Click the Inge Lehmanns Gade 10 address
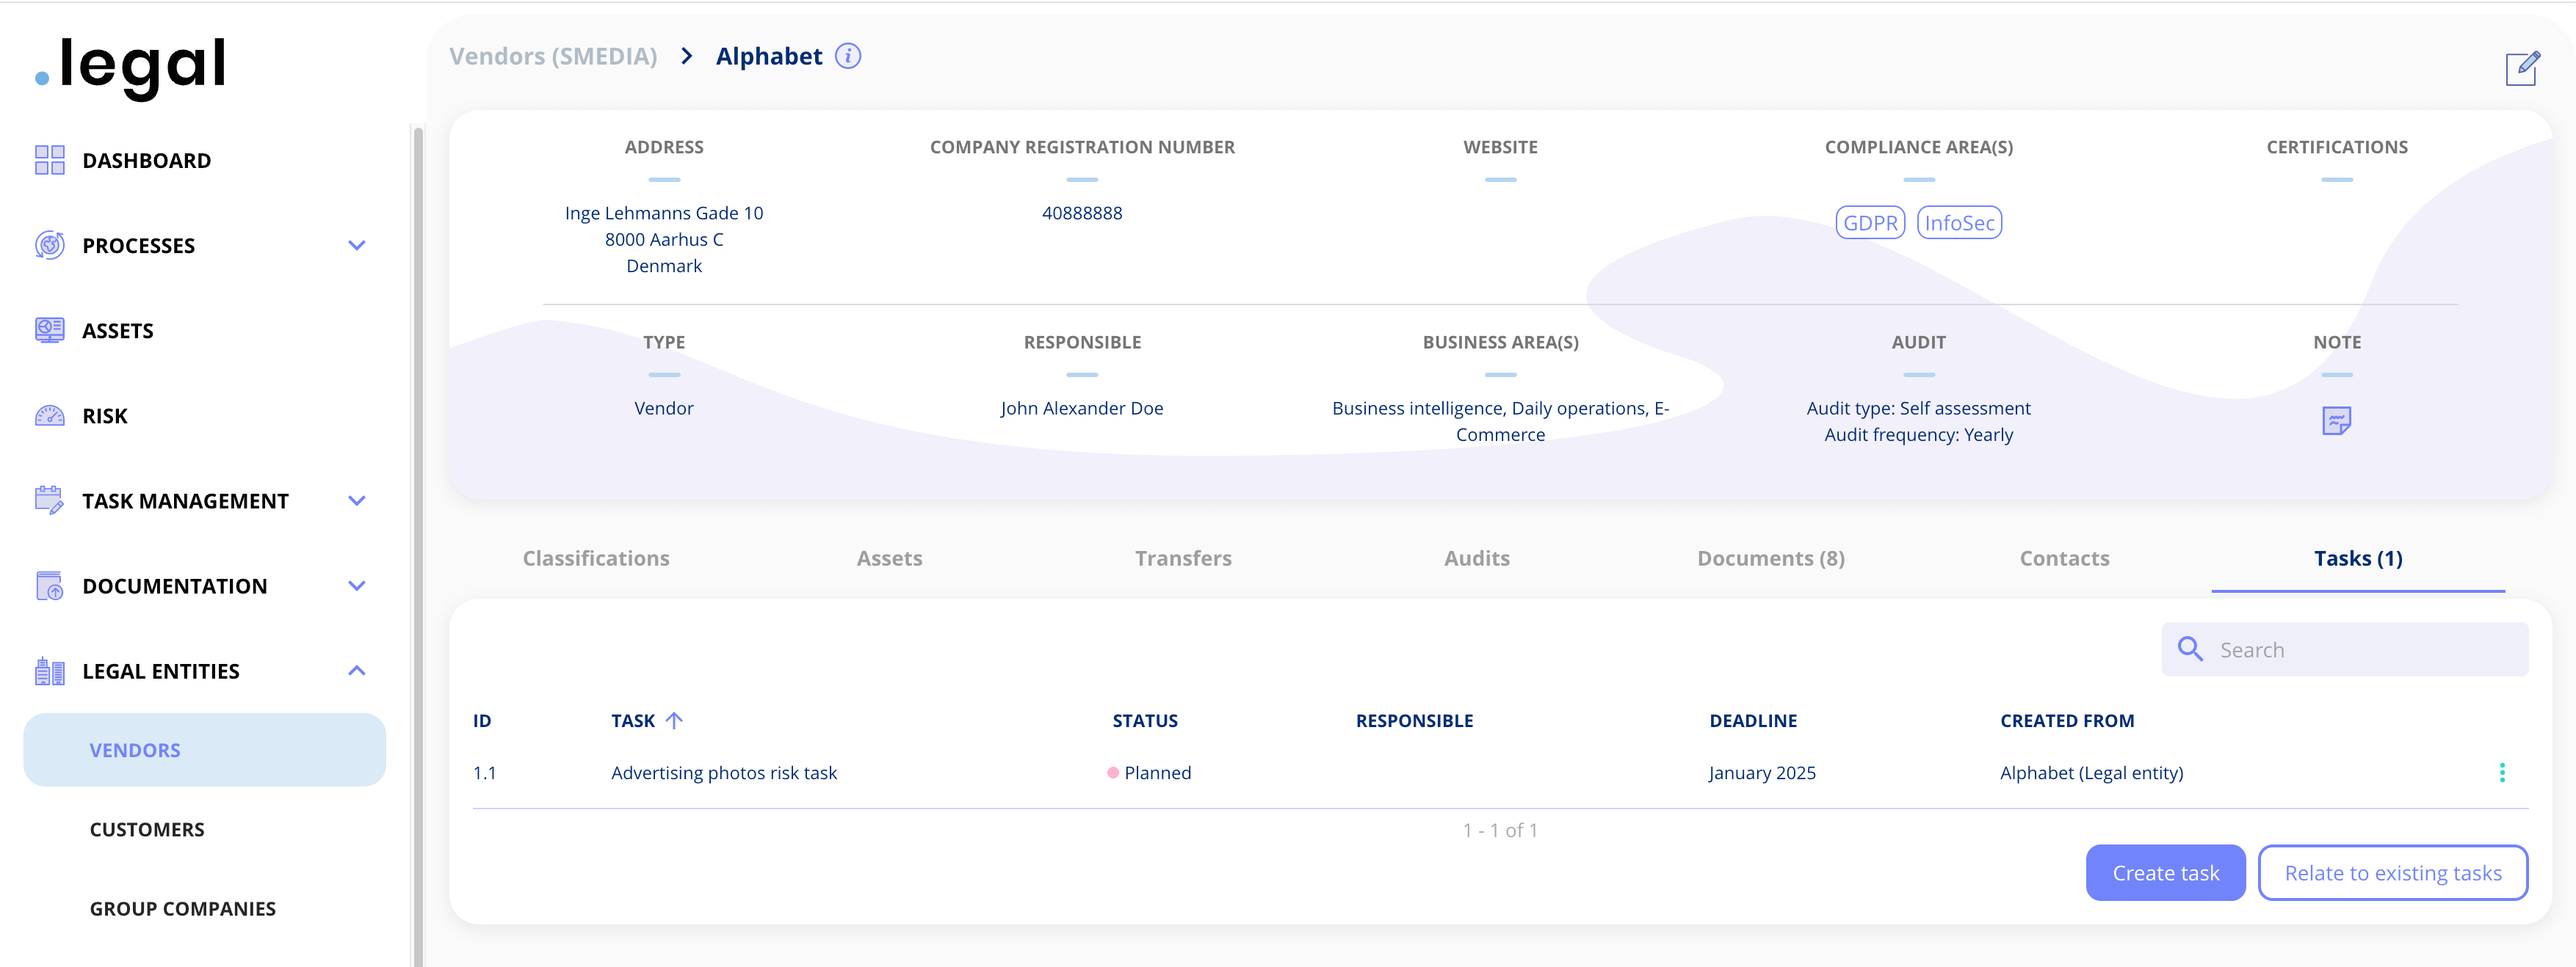 pos(664,213)
